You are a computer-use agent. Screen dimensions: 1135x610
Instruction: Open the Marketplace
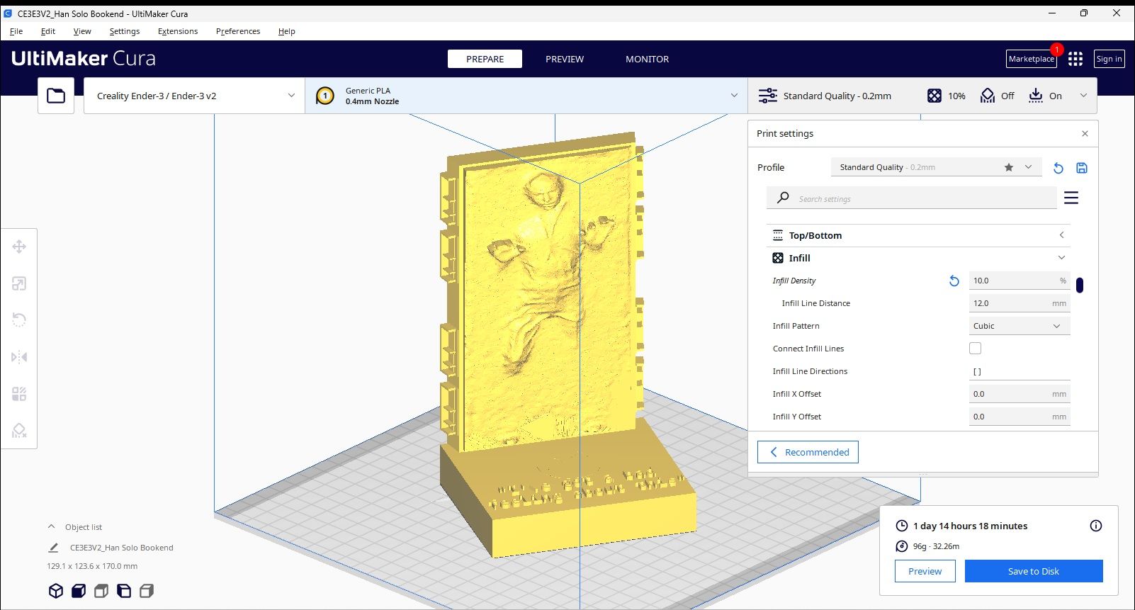(1032, 59)
